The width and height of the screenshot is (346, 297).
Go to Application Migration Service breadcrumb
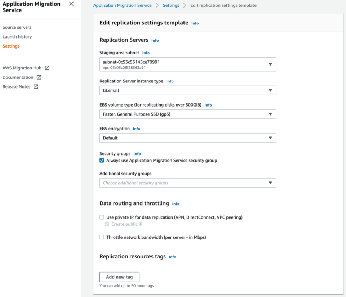coord(122,5)
